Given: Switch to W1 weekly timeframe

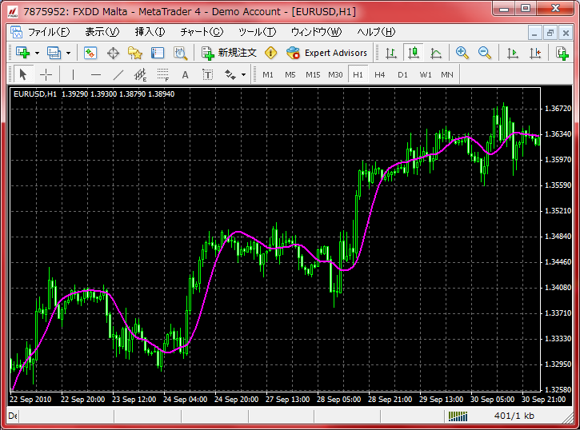Looking at the screenshot, I should click(x=426, y=74).
